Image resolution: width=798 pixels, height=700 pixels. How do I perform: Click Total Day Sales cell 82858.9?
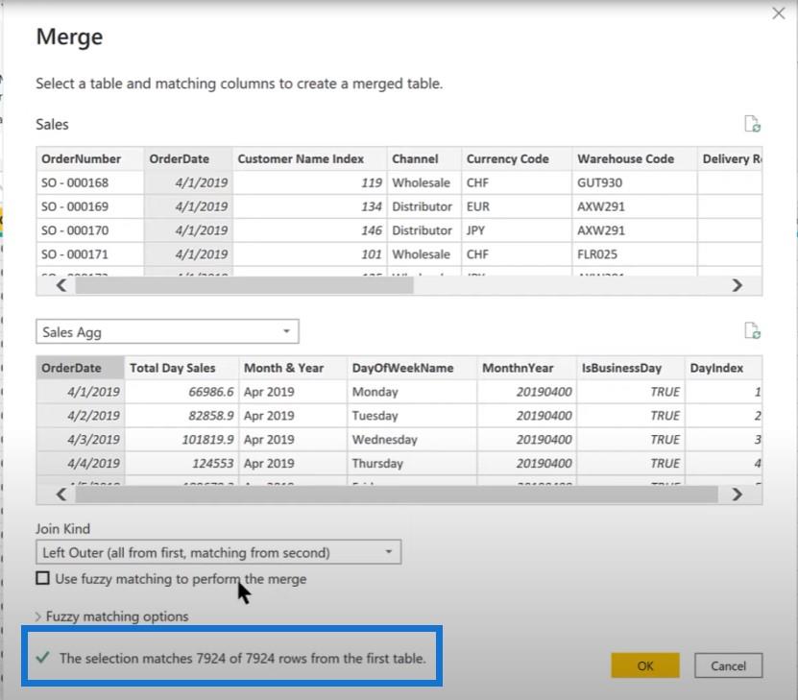181,416
